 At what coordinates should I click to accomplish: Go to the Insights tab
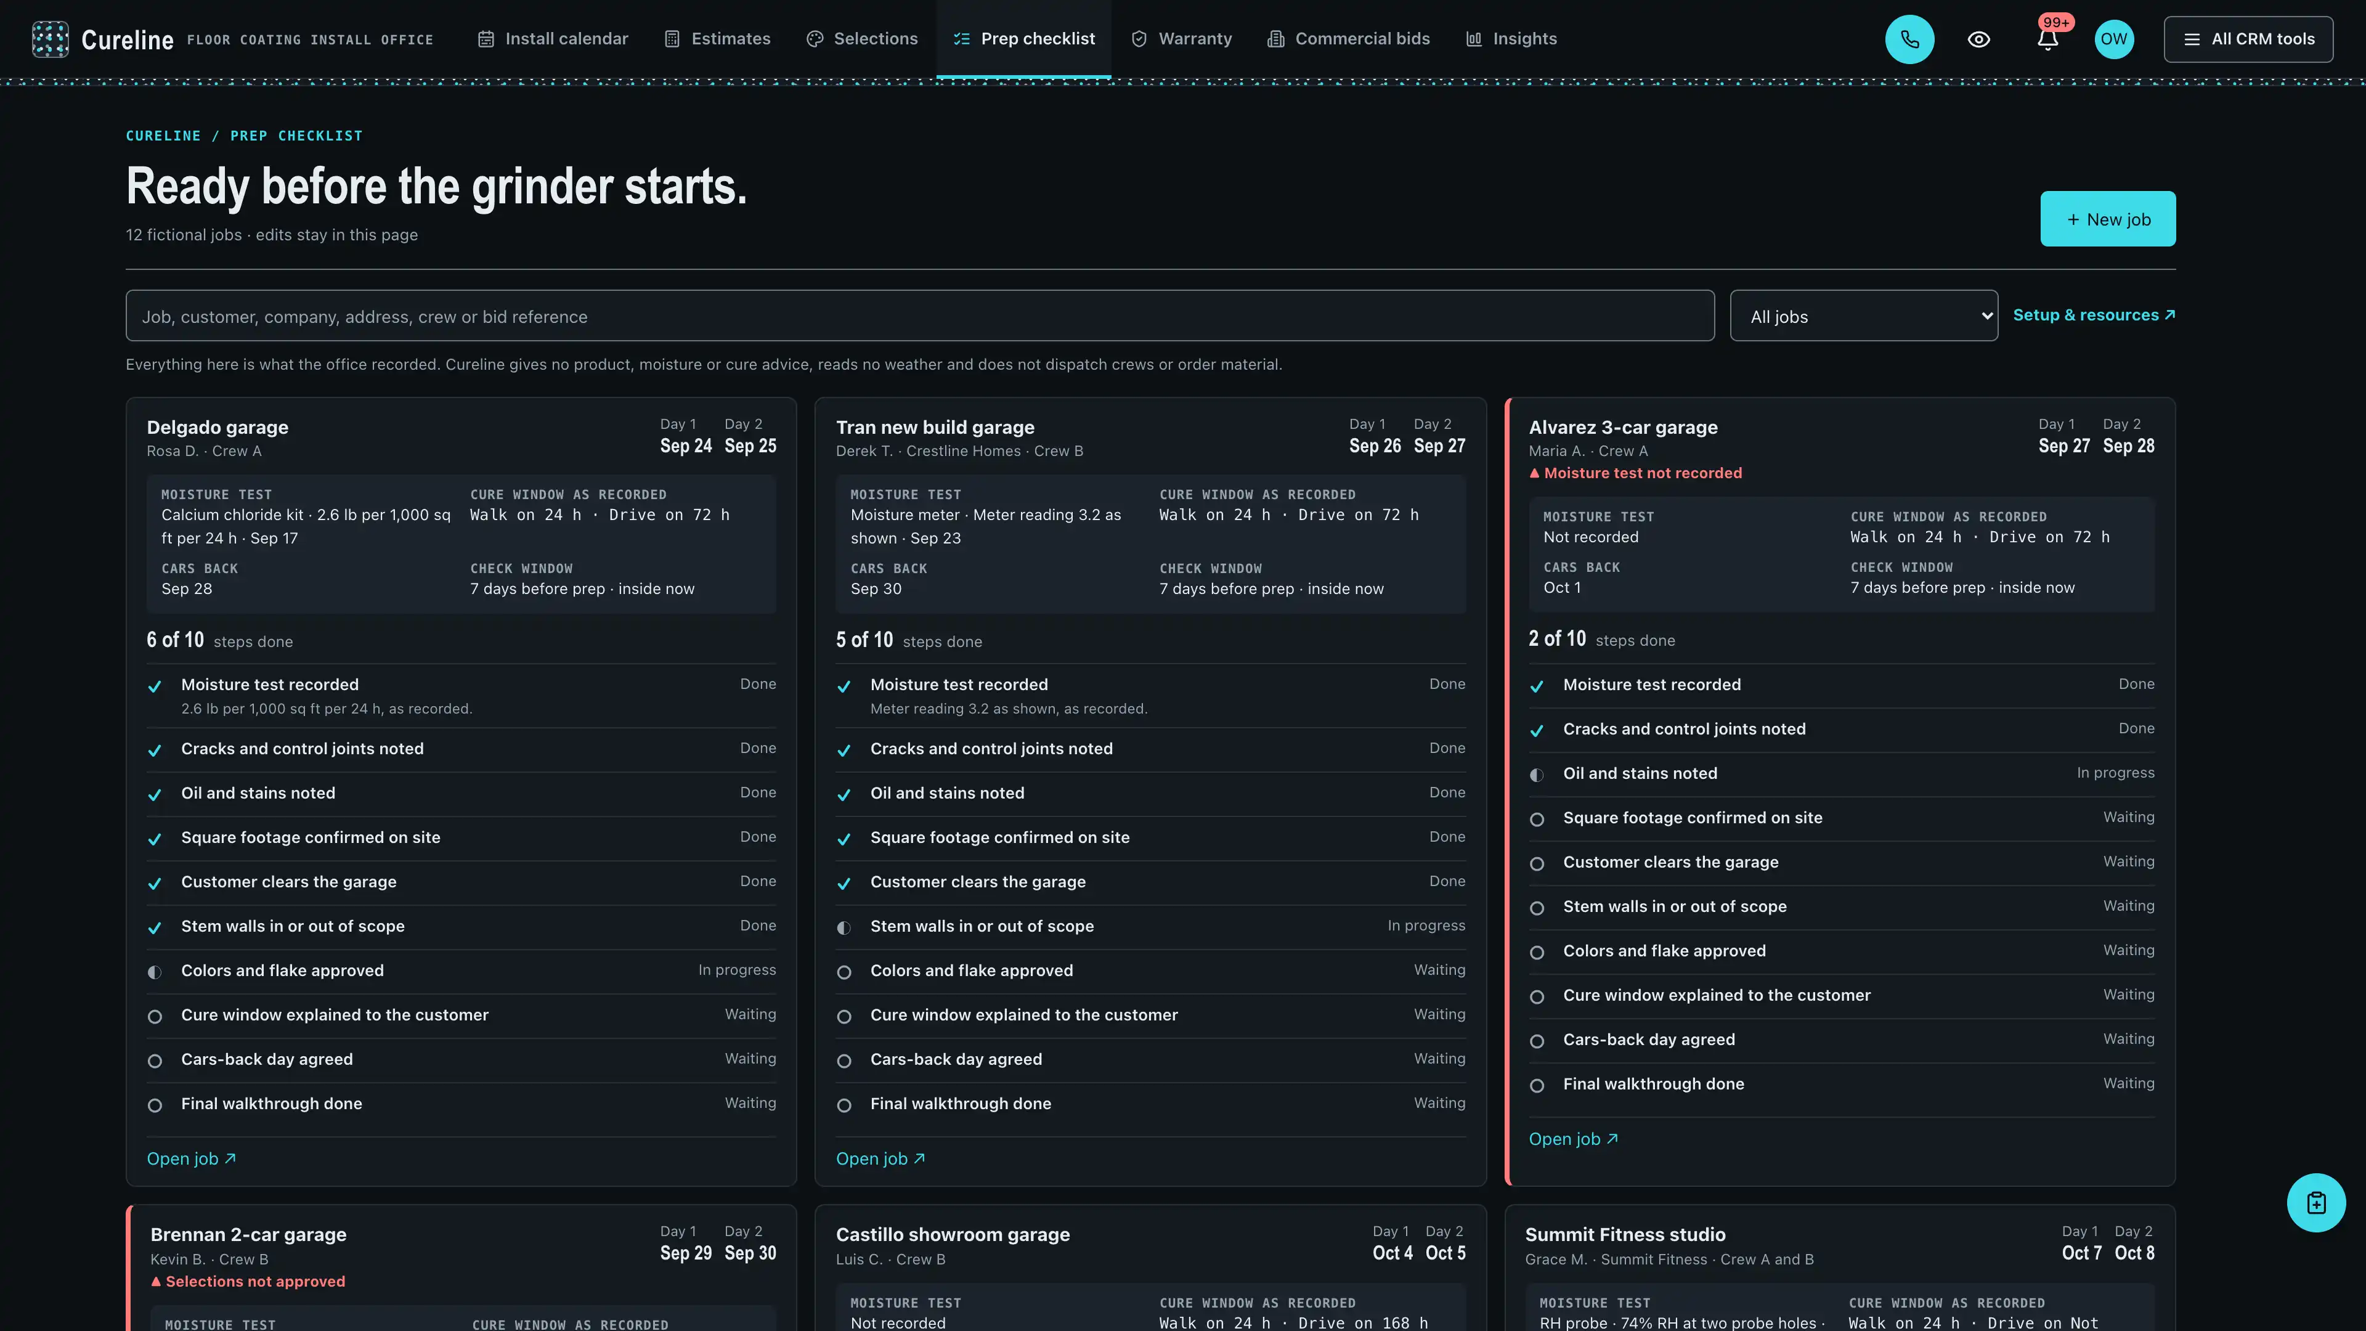pyautogui.click(x=1511, y=39)
